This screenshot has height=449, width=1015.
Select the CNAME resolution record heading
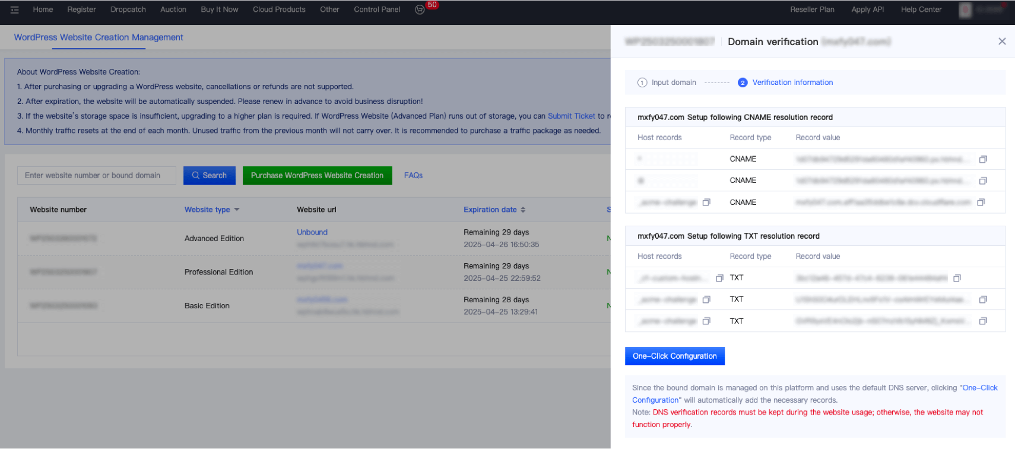click(x=735, y=118)
